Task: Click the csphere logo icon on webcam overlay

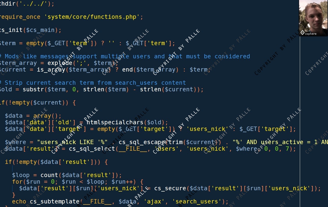Action: [x=302, y=33]
